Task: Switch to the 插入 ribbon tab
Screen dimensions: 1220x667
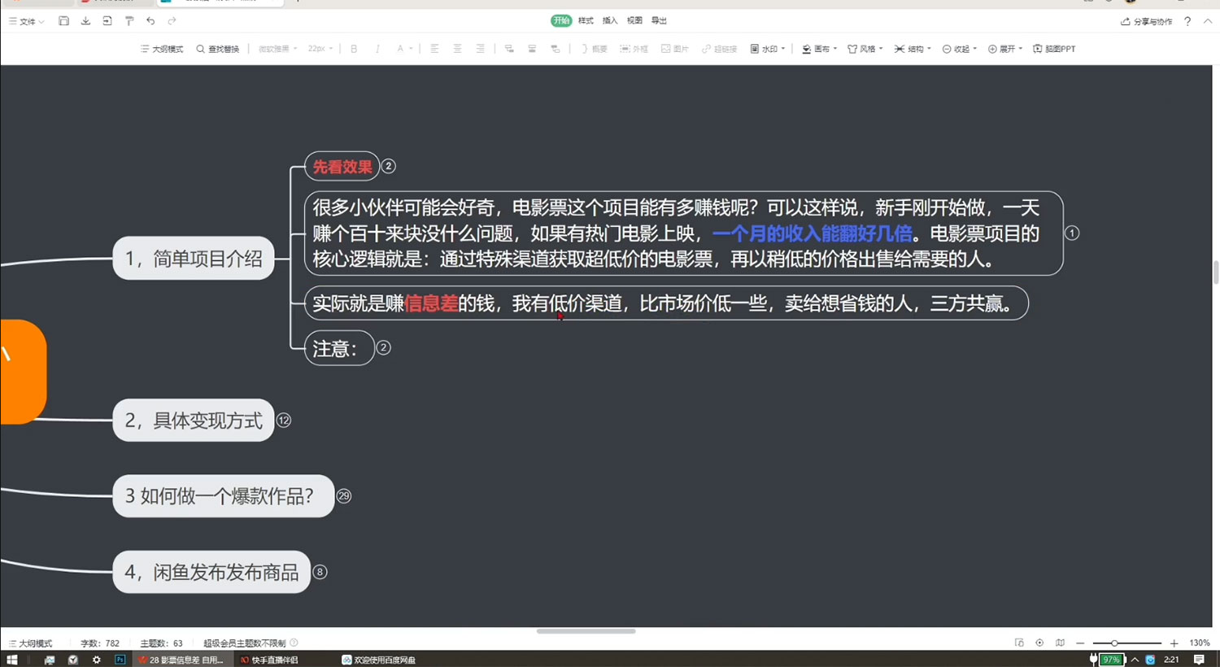Action: (x=608, y=20)
